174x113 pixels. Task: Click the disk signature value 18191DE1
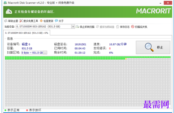click(x=81, y=44)
